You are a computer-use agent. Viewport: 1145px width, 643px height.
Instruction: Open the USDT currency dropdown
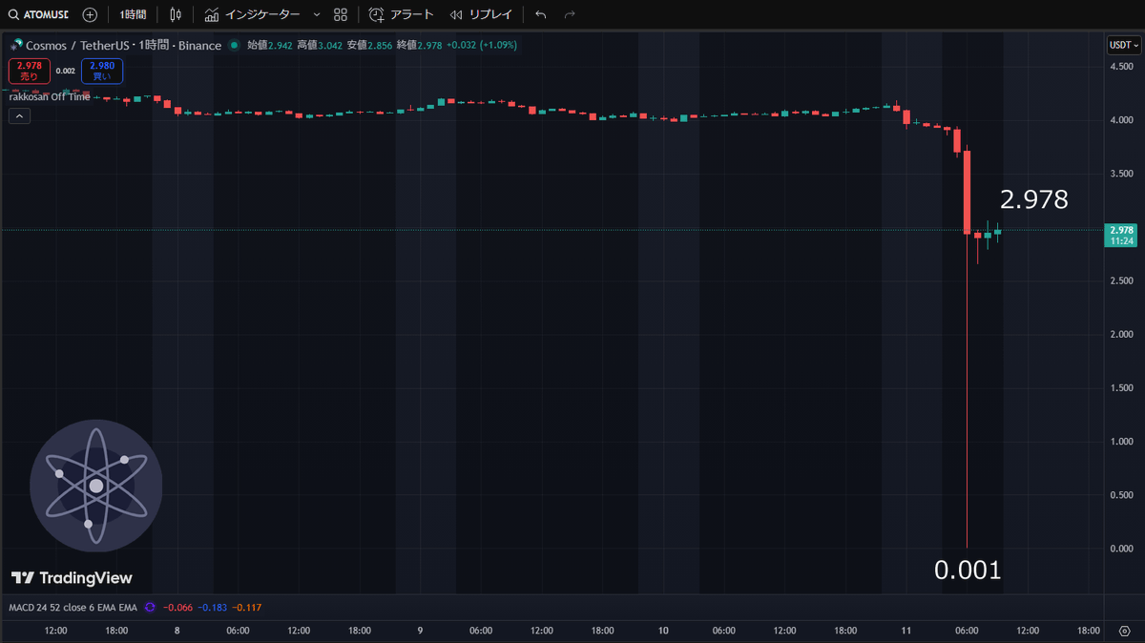[x=1123, y=45]
